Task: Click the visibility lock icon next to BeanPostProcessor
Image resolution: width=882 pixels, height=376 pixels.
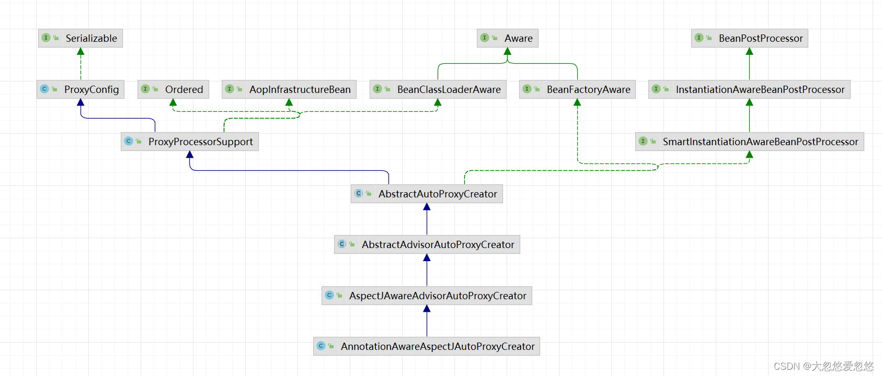Action: (x=709, y=38)
